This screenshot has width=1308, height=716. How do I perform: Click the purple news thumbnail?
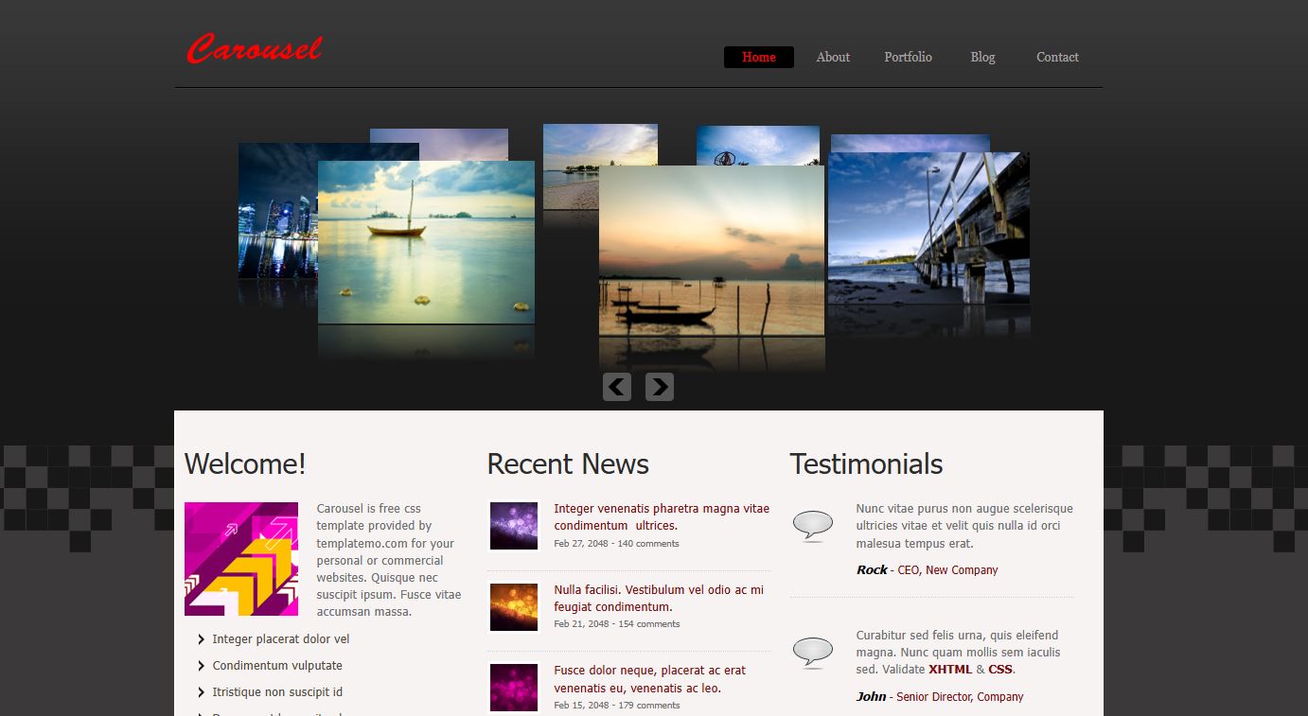(x=514, y=526)
